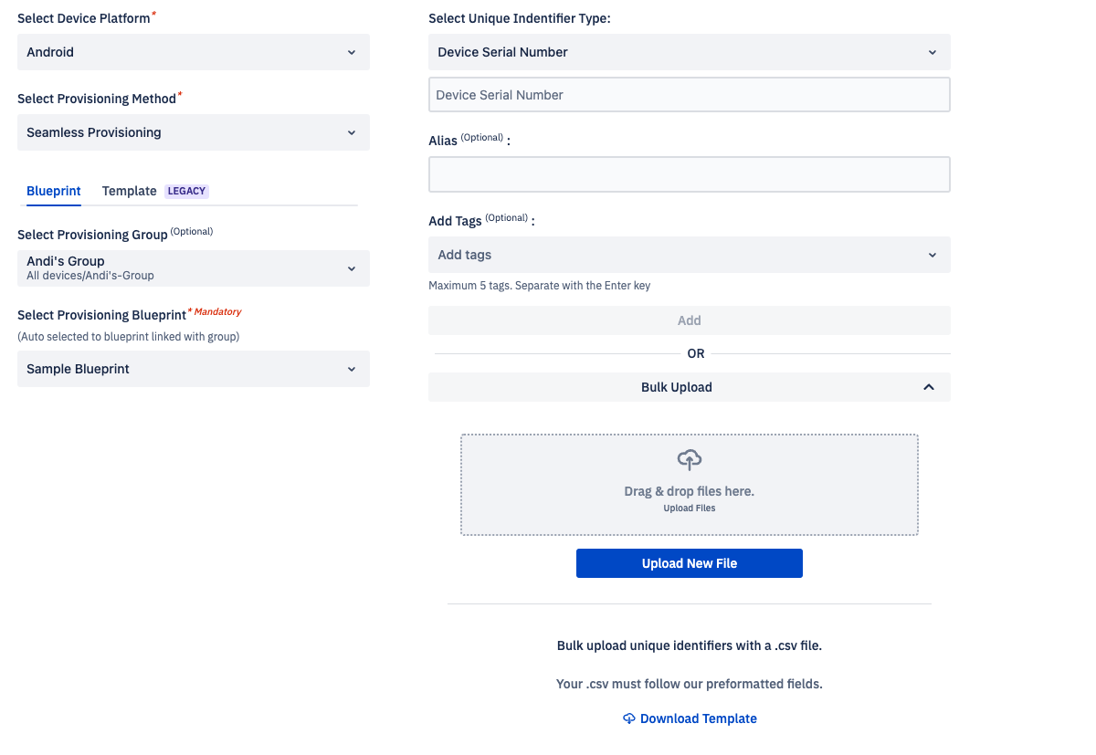The height and width of the screenshot is (755, 1096).
Task: Click the 'Select Provisioning Method' label
Action: 97,99
